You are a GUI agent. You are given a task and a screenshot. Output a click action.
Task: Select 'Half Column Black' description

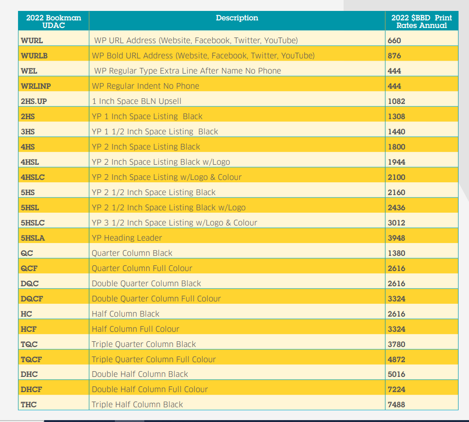coord(125,314)
